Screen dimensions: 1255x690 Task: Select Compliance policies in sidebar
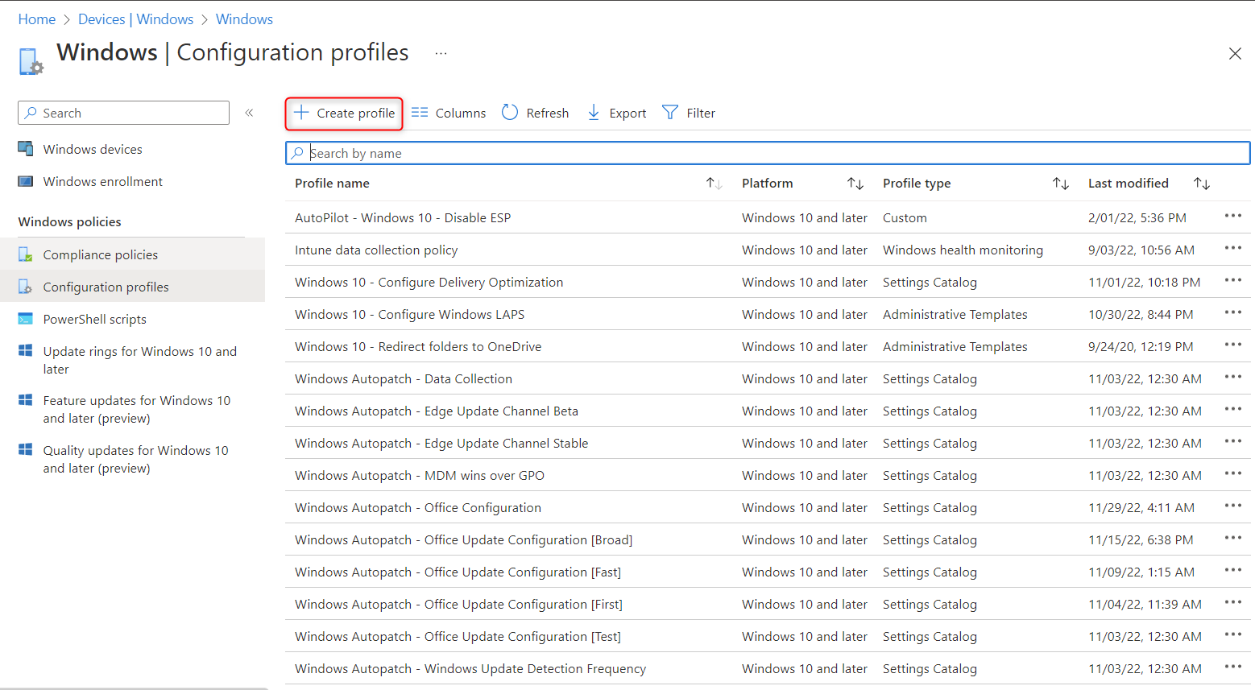click(x=101, y=255)
